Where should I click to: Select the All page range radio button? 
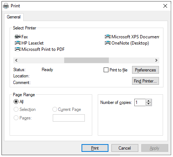[x=16, y=102]
